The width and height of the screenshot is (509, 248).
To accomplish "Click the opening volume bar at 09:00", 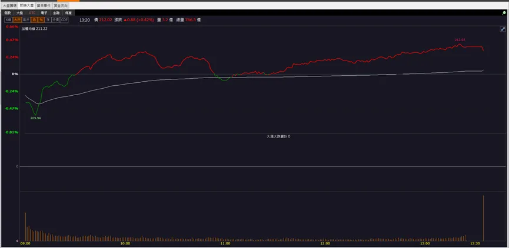I will (25, 227).
